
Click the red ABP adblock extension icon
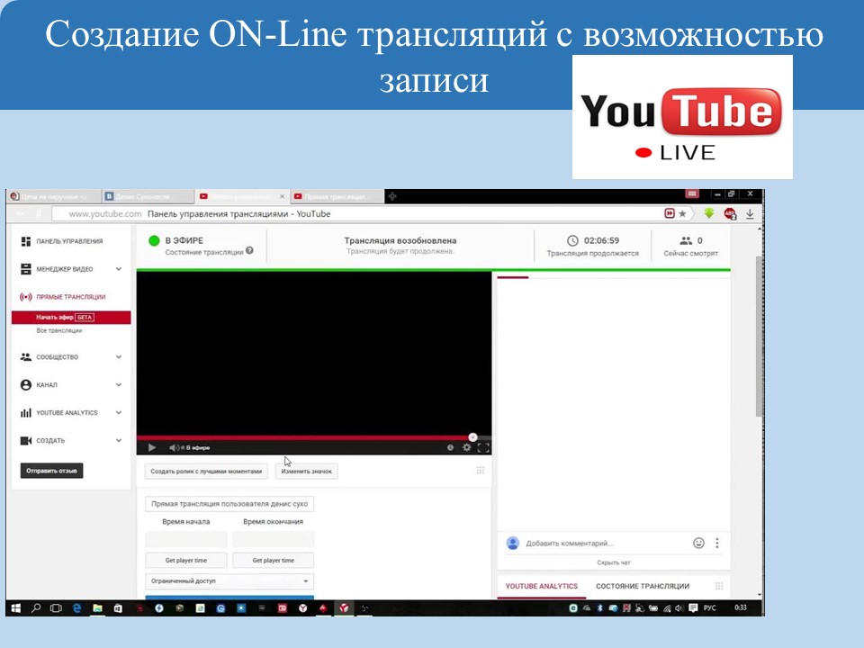click(730, 214)
